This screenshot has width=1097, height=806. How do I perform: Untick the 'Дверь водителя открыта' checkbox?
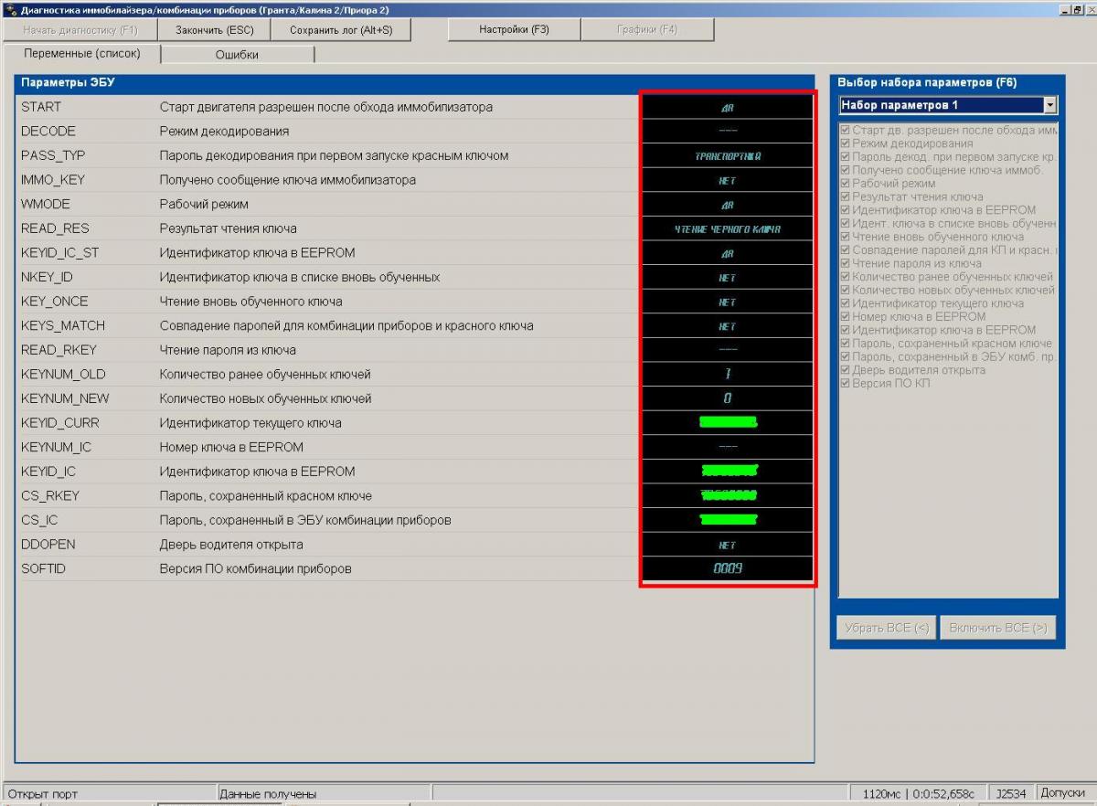tap(846, 370)
